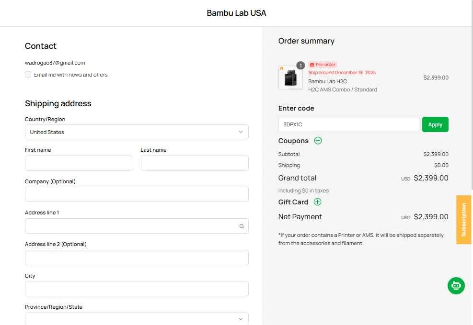Screen dimensions: 473x325
Task: Click 'Ship around December 18, 2025' text
Action: (342, 73)
